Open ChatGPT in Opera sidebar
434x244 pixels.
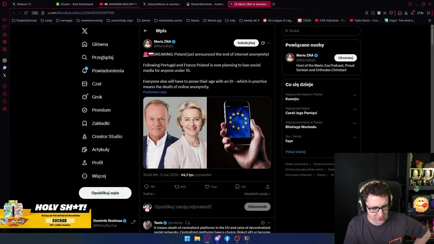pyautogui.click(x=4, y=60)
